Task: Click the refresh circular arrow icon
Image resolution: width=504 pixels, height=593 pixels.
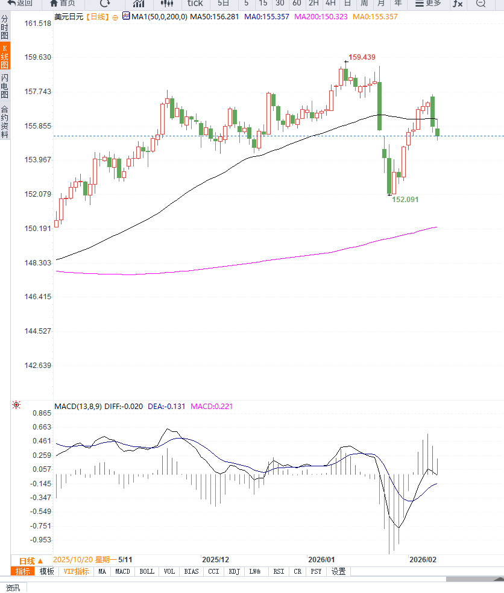Action: [x=105, y=3]
